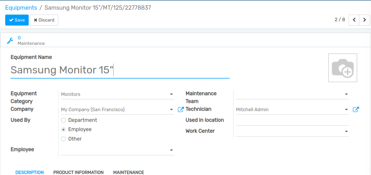
Task: Discard changes to the record
Action: coord(44,20)
